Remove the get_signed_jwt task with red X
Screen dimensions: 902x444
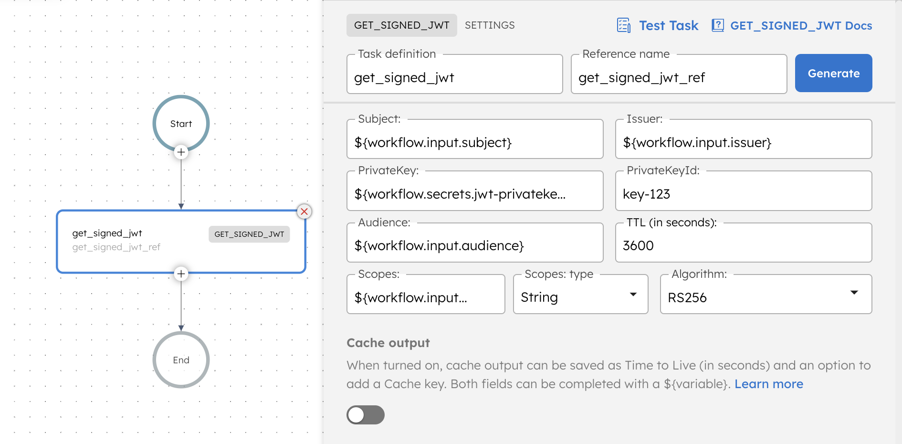[x=304, y=211]
